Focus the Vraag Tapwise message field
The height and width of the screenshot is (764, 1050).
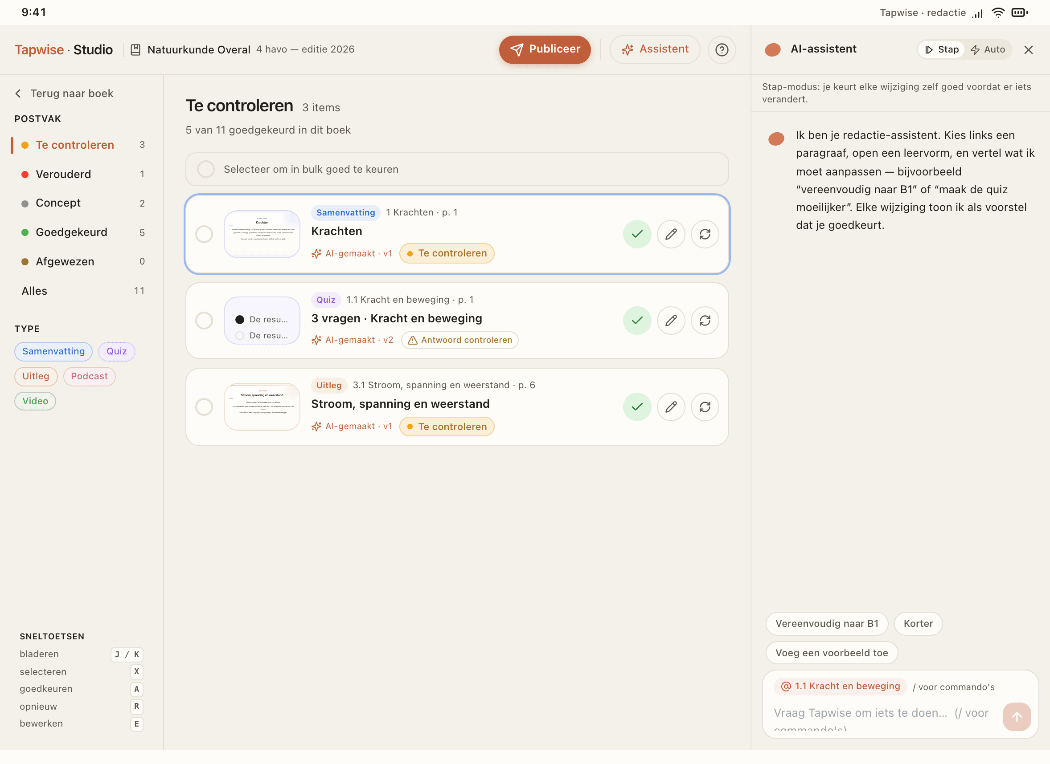coord(884,716)
